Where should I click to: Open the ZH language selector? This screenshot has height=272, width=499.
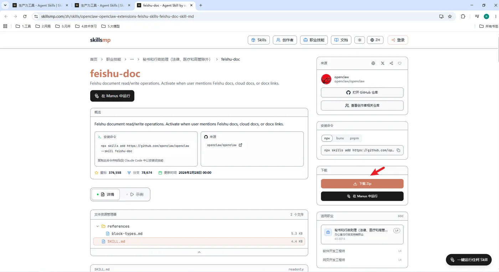(x=375, y=40)
